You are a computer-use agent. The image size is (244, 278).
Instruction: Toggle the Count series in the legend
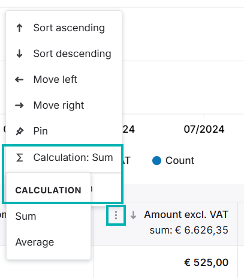pyautogui.click(x=173, y=160)
